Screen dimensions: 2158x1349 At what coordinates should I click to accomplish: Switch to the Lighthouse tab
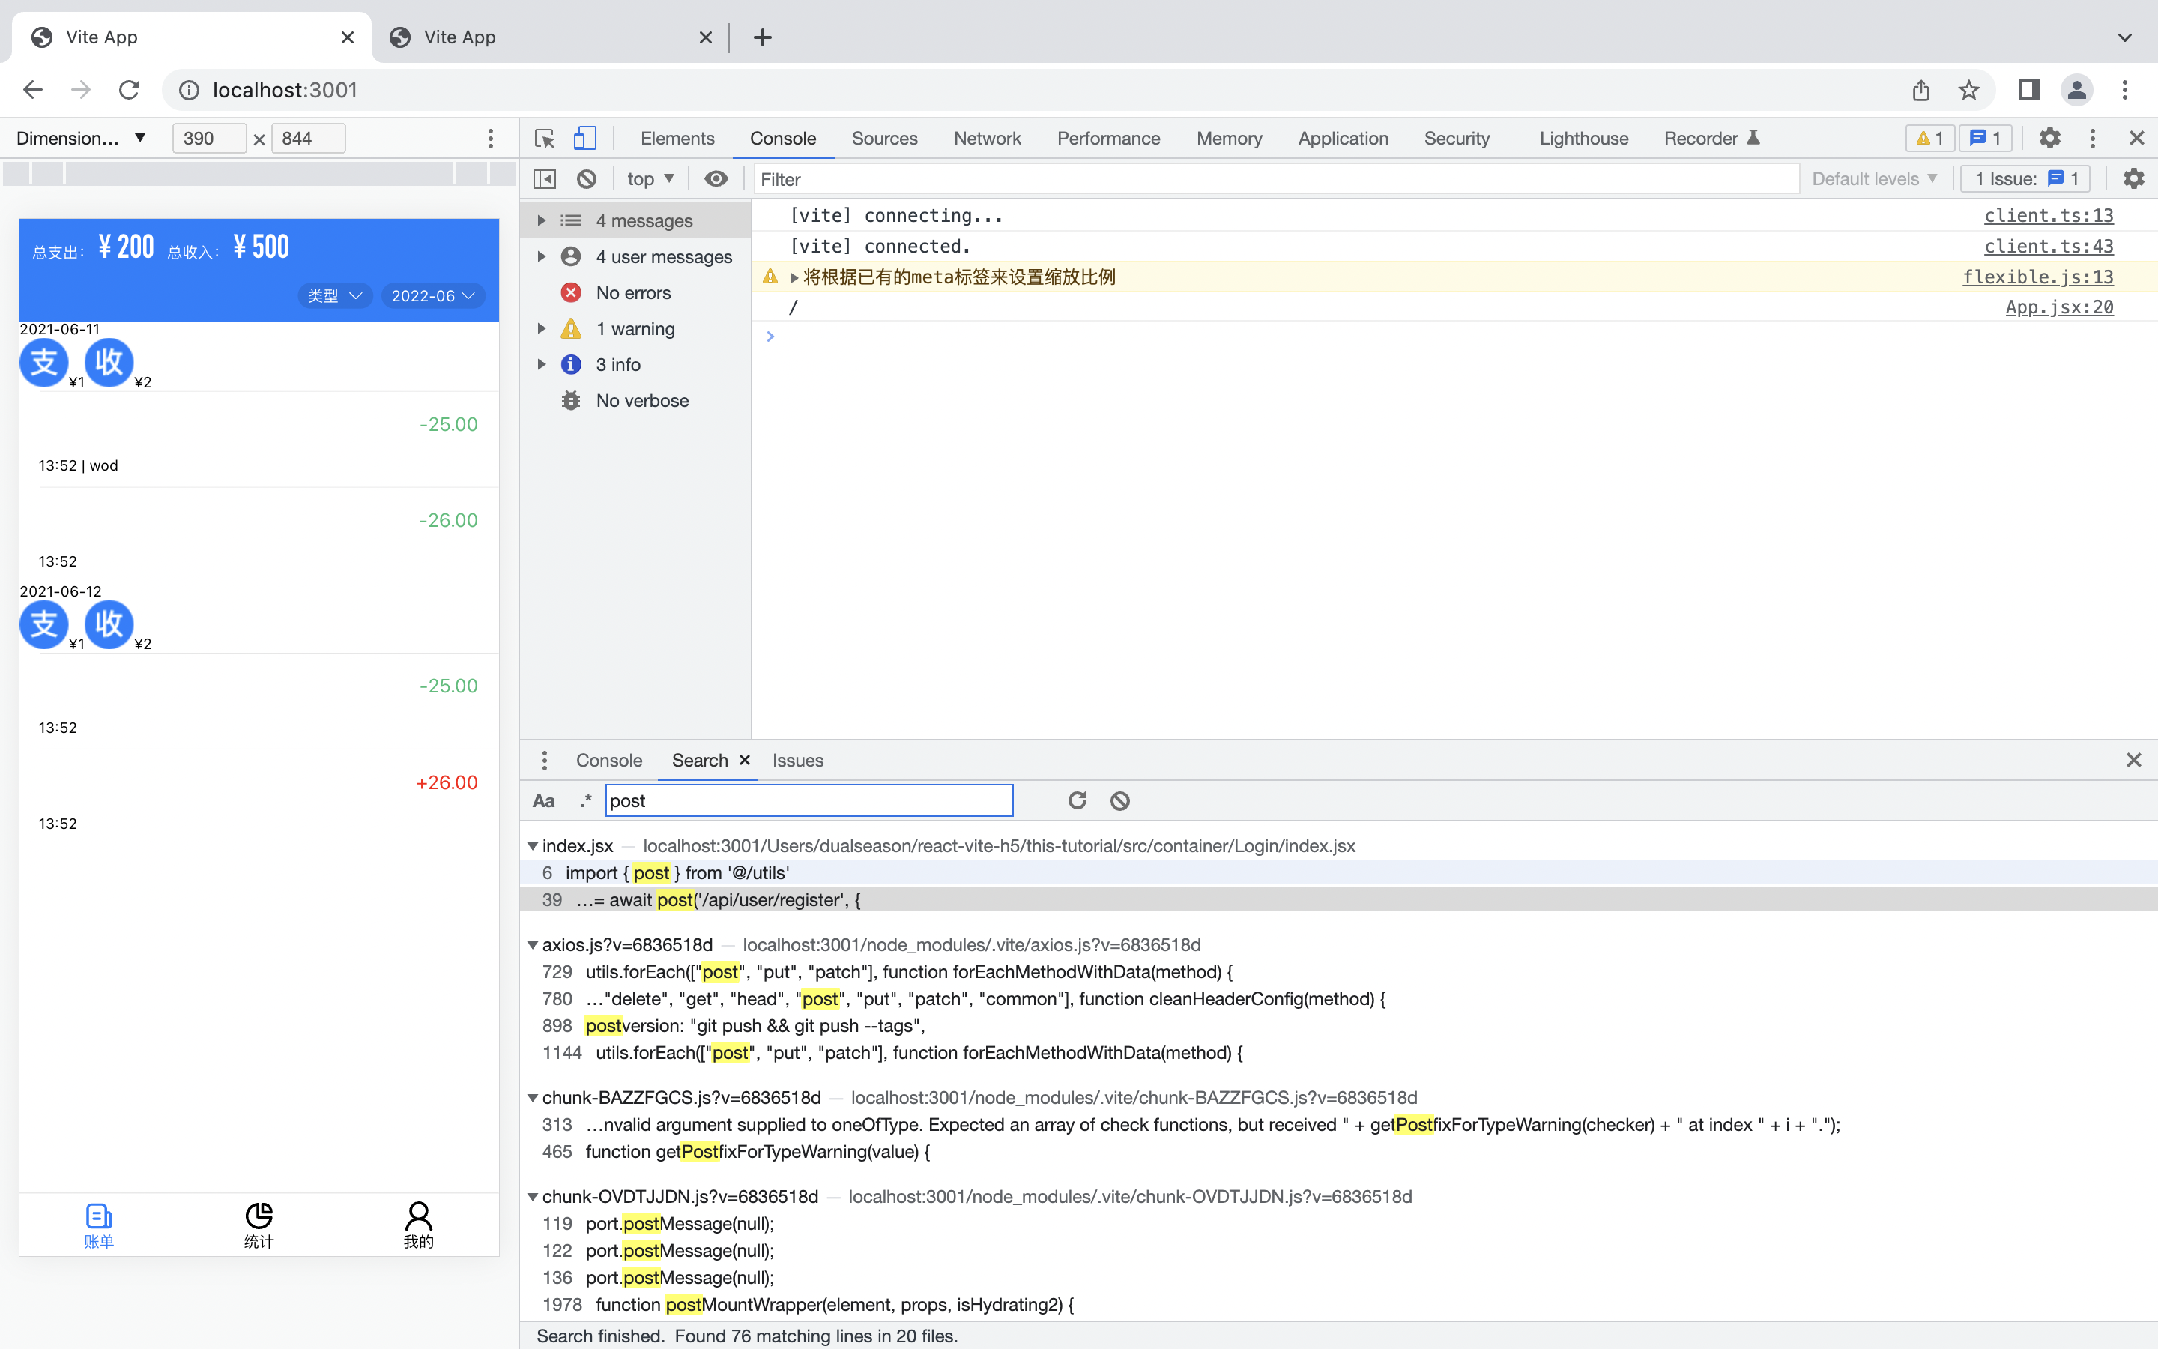[x=1584, y=139]
